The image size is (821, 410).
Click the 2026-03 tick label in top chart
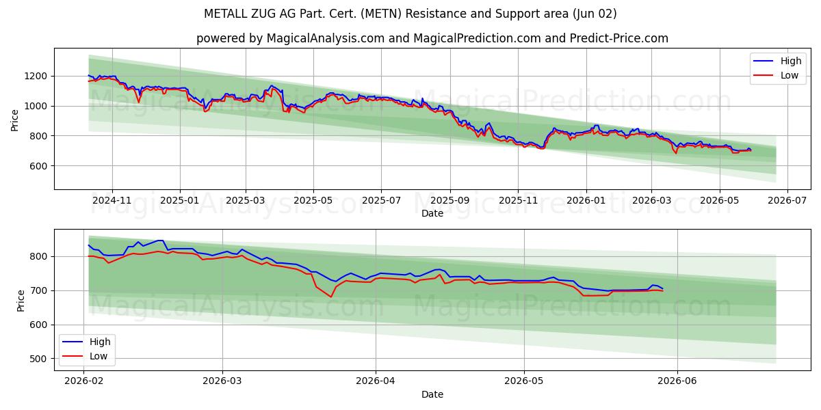tap(651, 200)
